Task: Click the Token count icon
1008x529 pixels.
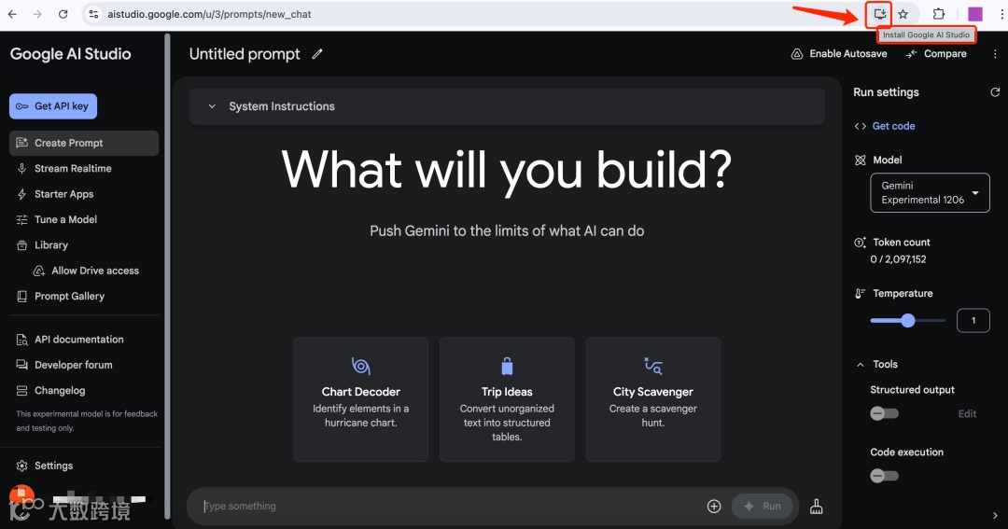Action: (x=860, y=243)
